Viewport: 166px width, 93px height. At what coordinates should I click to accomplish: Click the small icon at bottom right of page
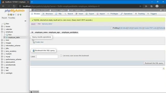(x=164, y=69)
